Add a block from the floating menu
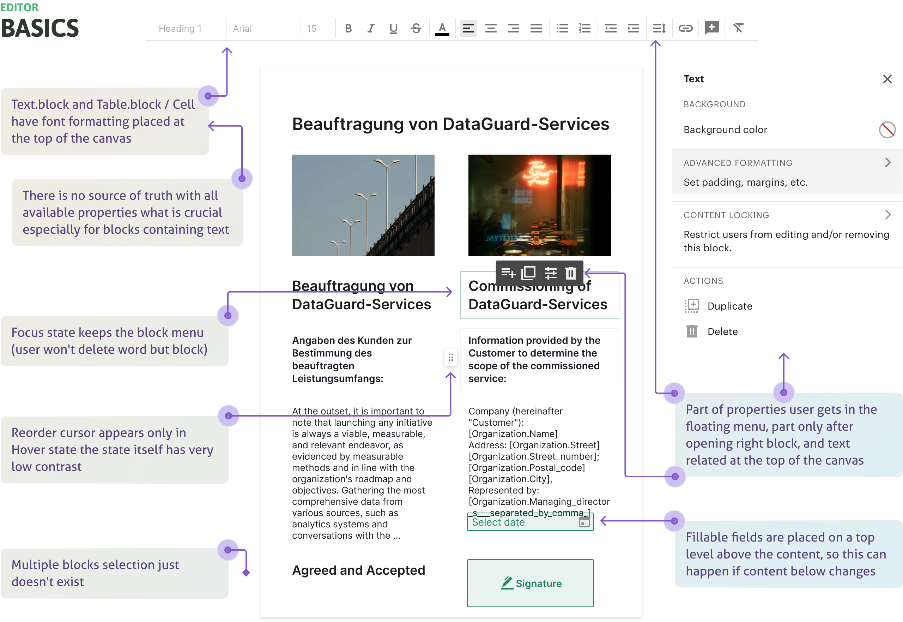903x622 pixels. 508,273
